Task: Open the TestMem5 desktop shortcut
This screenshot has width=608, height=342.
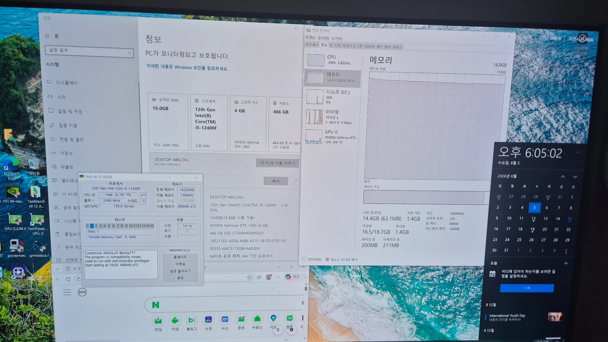Action: (x=36, y=197)
